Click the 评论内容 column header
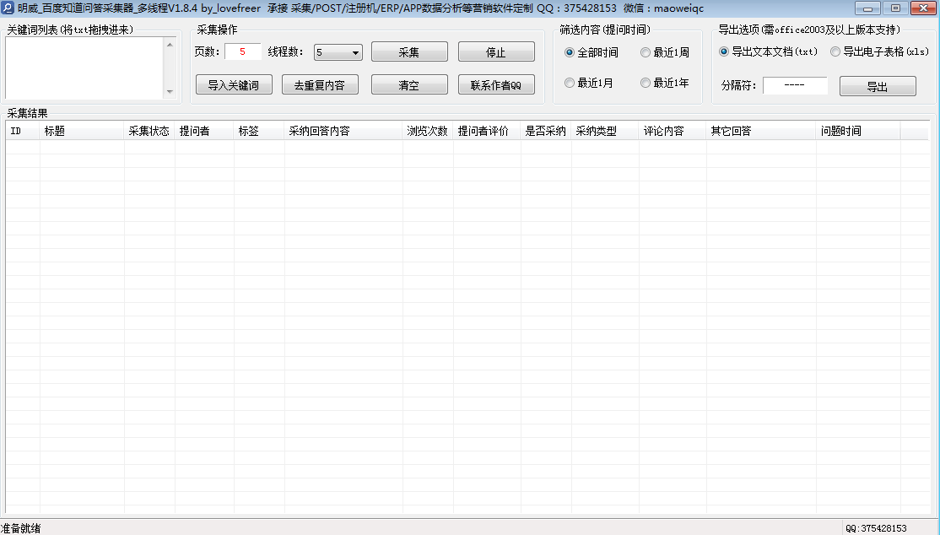Viewport: 940px width, 535px height. (x=673, y=131)
